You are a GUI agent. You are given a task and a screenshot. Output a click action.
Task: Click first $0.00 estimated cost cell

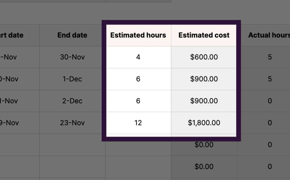pyautogui.click(x=204, y=145)
